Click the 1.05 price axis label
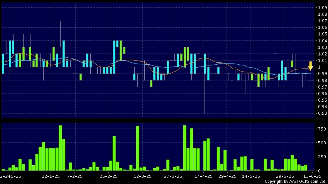The height and width of the screenshot is (184, 328). 322,34
